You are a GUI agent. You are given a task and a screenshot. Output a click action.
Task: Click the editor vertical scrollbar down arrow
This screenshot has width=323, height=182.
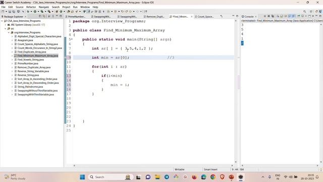click(x=236, y=162)
